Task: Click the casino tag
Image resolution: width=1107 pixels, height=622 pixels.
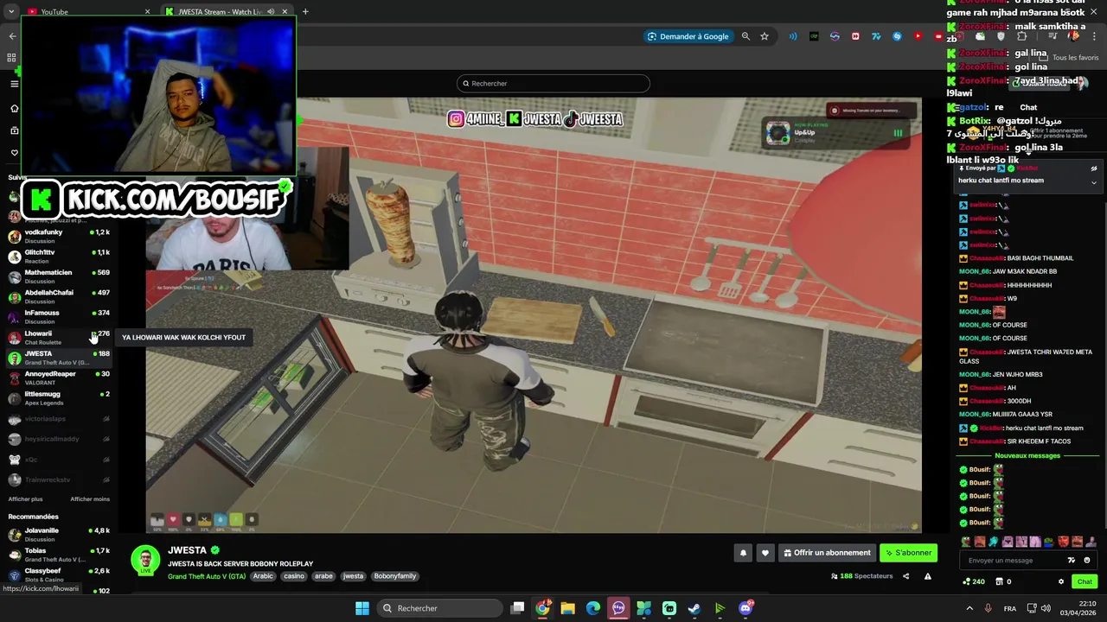Action: point(294,576)
